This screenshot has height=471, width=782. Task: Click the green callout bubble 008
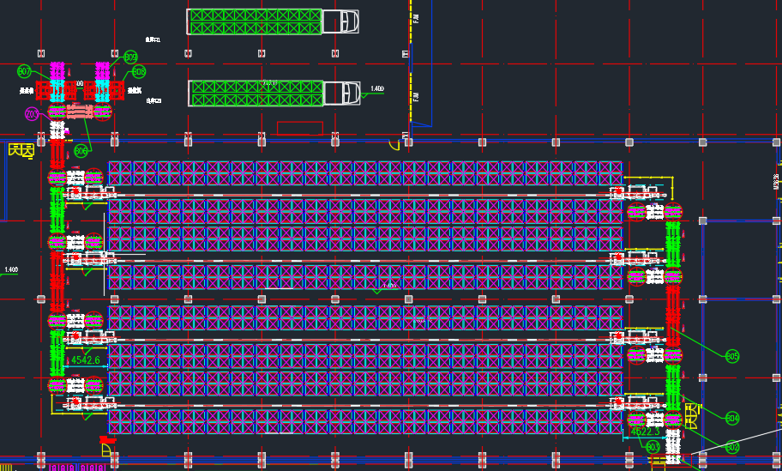pos(139,72)
